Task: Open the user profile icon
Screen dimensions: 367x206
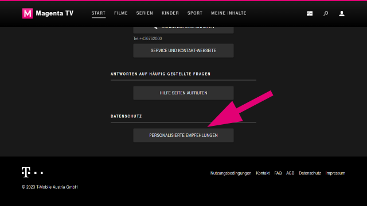Action: click(x=342, y=14)
